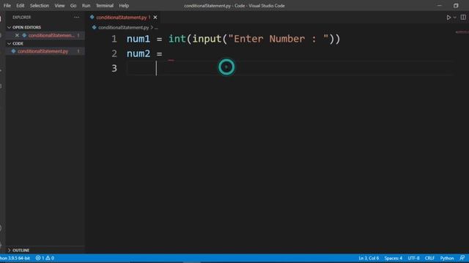Go to line via Ln 3, Col 6

point(369,258)
